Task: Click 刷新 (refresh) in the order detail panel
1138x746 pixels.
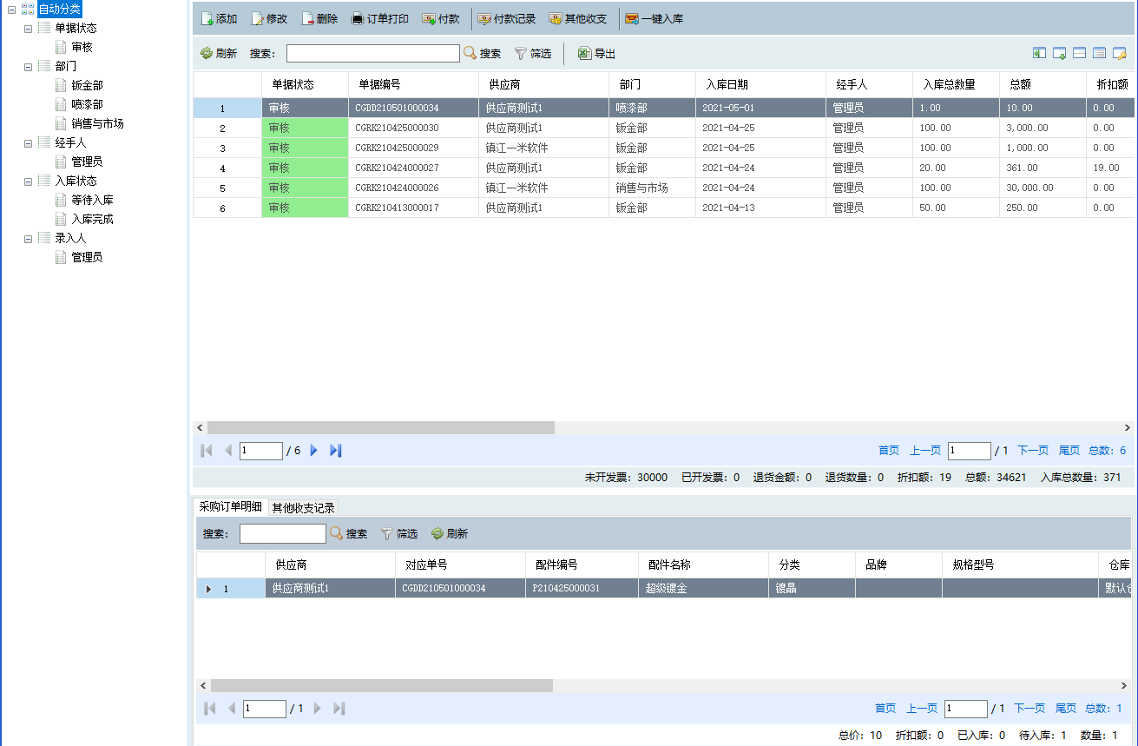Action: (x=450, y=534)
